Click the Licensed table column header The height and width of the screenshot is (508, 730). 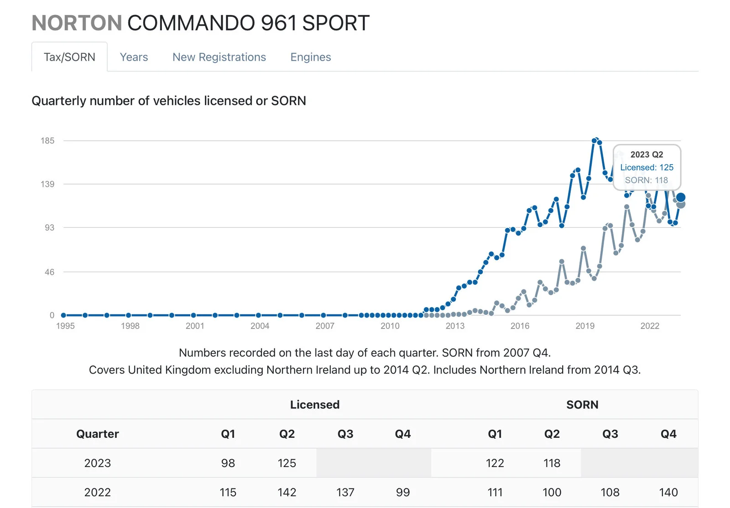315,405
